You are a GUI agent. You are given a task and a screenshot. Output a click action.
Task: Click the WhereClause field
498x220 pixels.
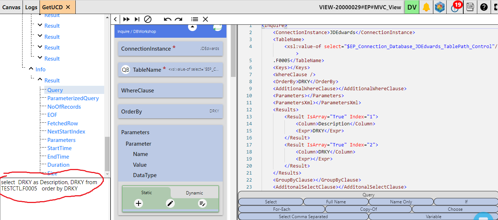170,91
